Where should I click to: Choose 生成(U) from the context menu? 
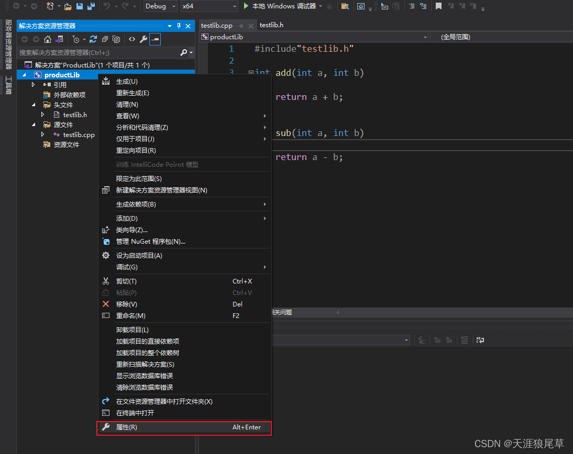184,82
